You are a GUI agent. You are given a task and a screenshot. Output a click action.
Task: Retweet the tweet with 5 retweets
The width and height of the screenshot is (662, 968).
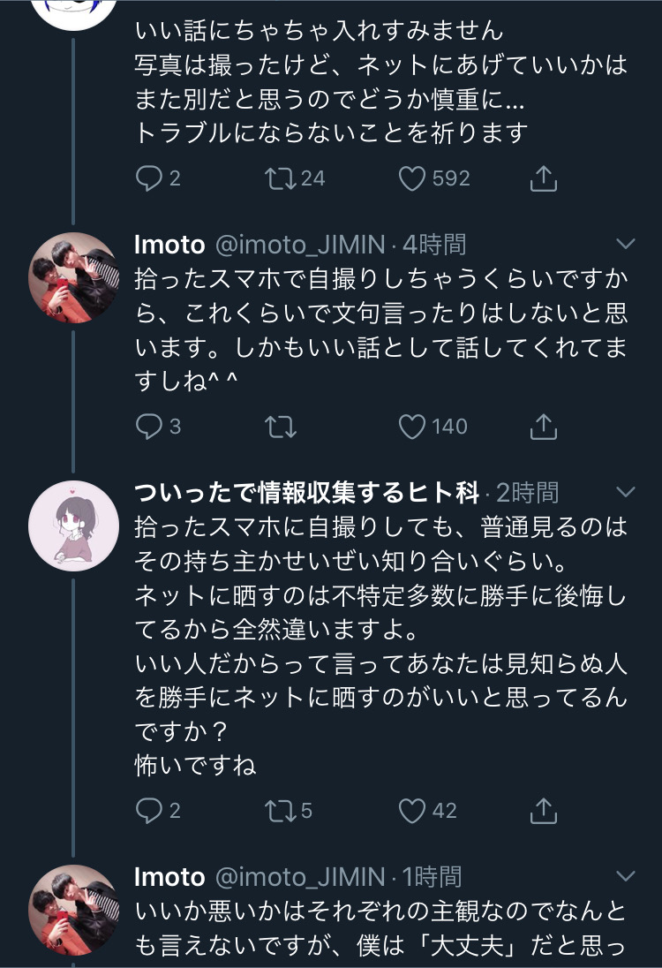coord(280,810)
